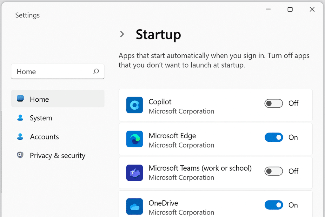The width and height of the screenshot is (325, 217).
Task: Disable Microsoft Edge startup toggle
Action: 274,137
